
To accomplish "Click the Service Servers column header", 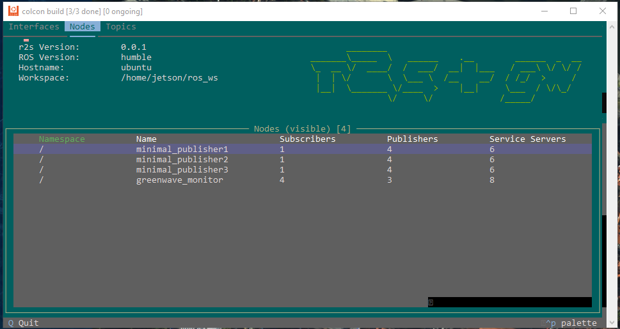I will [528, 139].
